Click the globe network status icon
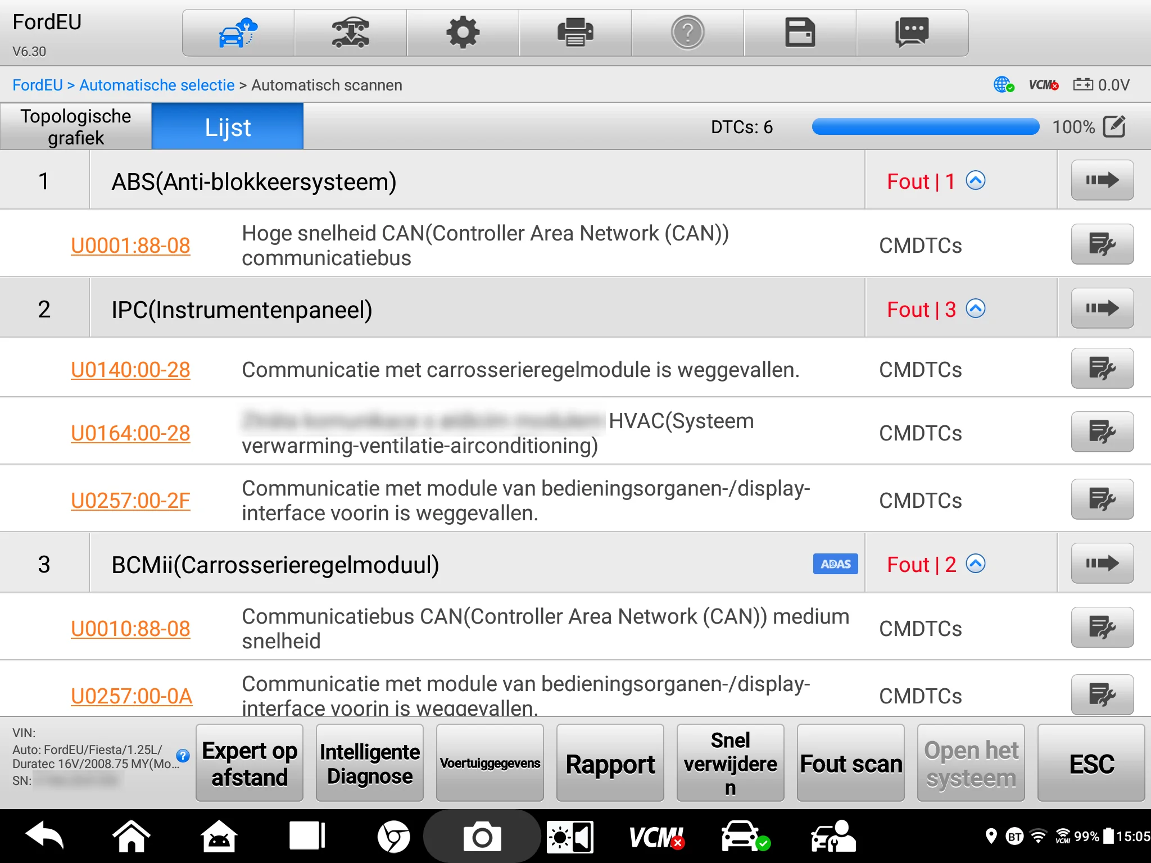Image resolution: width=1151 pixels, height=863 pixels. [1003, 85]
